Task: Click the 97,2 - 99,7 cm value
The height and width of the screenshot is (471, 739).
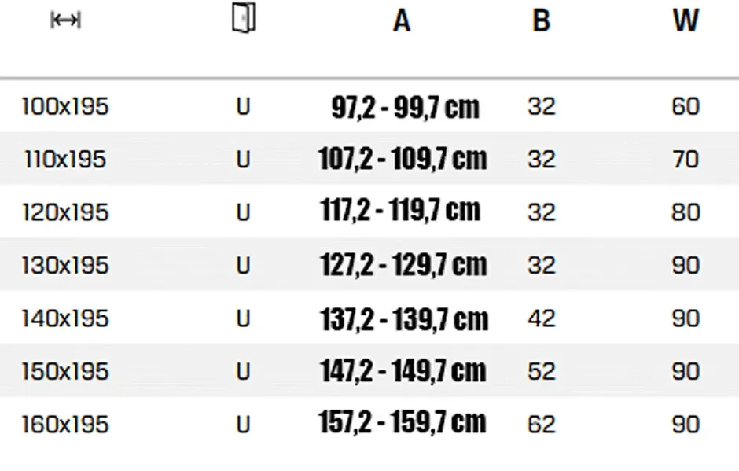Action: pos(406,108)
